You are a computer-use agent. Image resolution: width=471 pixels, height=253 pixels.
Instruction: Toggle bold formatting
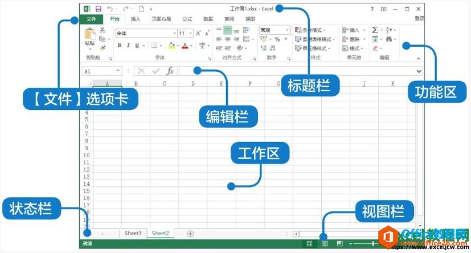point(120,46)
